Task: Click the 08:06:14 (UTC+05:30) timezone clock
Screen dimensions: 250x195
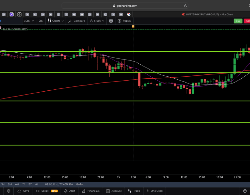Action: click(59, 184)
